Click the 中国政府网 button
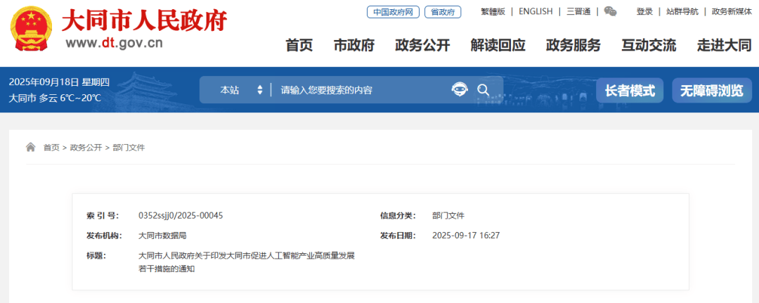 click(x=393, y=12)
